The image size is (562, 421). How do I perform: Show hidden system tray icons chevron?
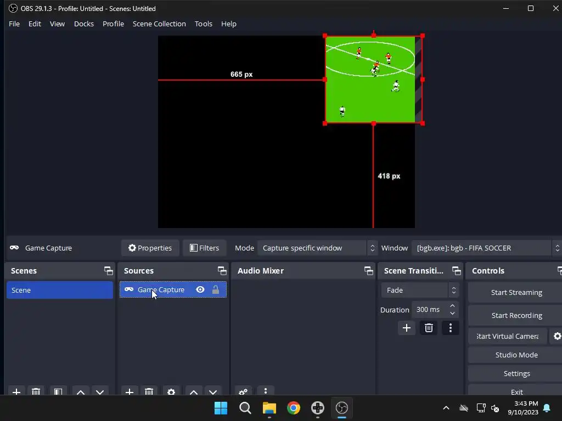click(x=446, y=408)
